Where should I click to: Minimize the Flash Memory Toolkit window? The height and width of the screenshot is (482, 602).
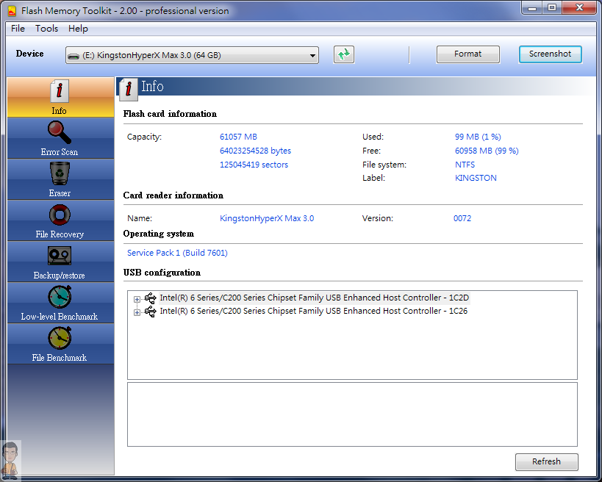pyautogui.click(x=532, y=7)
